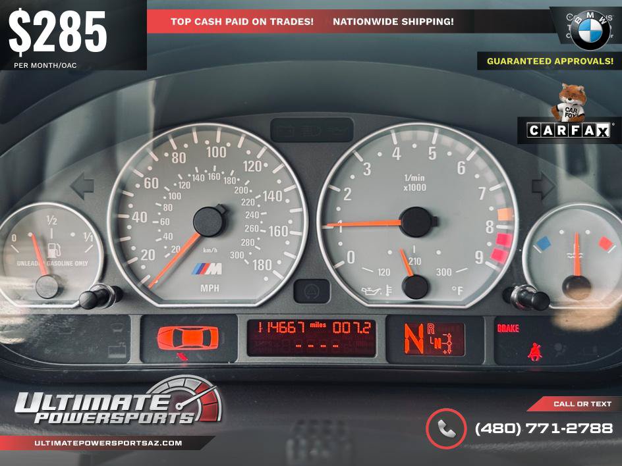The height and width of the screenshot is (466, 622).
Task: Click the 210 oil temperature mark
Action: point(414,261)
